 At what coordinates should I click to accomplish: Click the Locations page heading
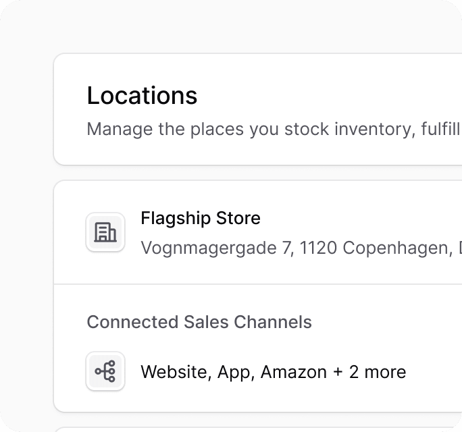click(x=142, y=96)
